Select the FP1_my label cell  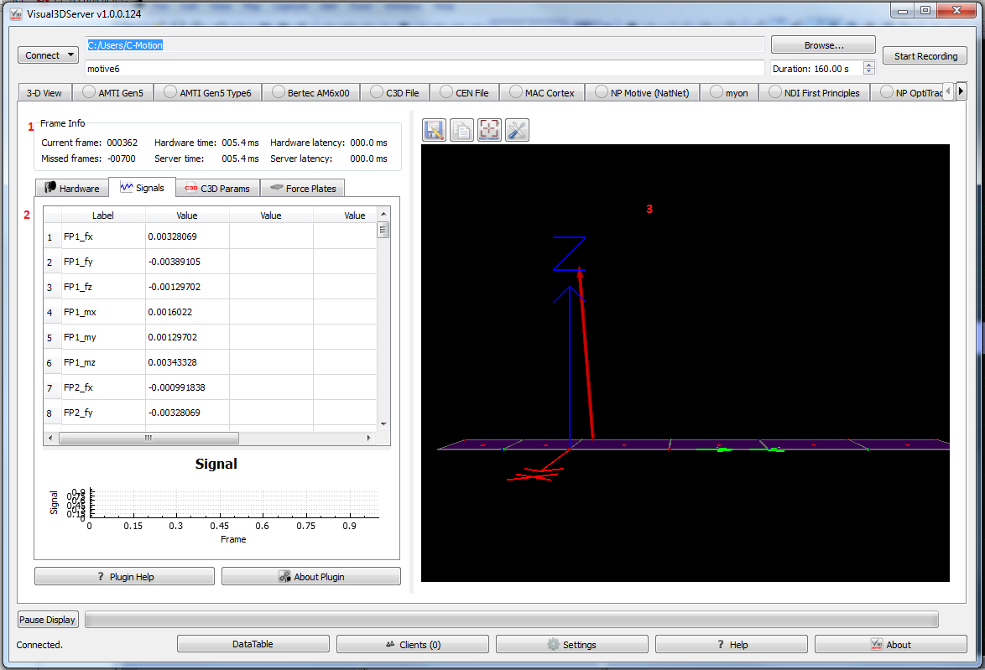[x=104, y=337]
